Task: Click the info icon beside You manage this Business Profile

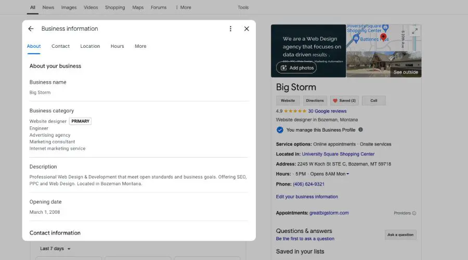Action: 360,129
